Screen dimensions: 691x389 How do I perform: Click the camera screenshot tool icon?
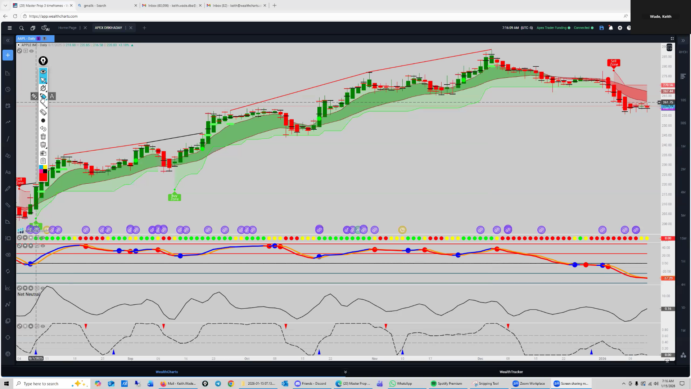[x=43, y=153]
